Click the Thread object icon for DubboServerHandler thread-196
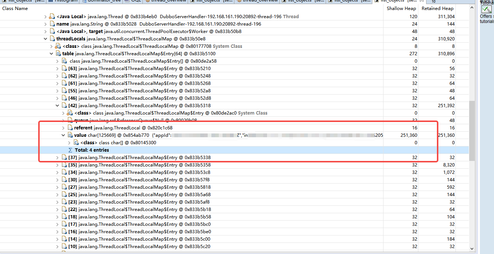 tap(52, 17)
